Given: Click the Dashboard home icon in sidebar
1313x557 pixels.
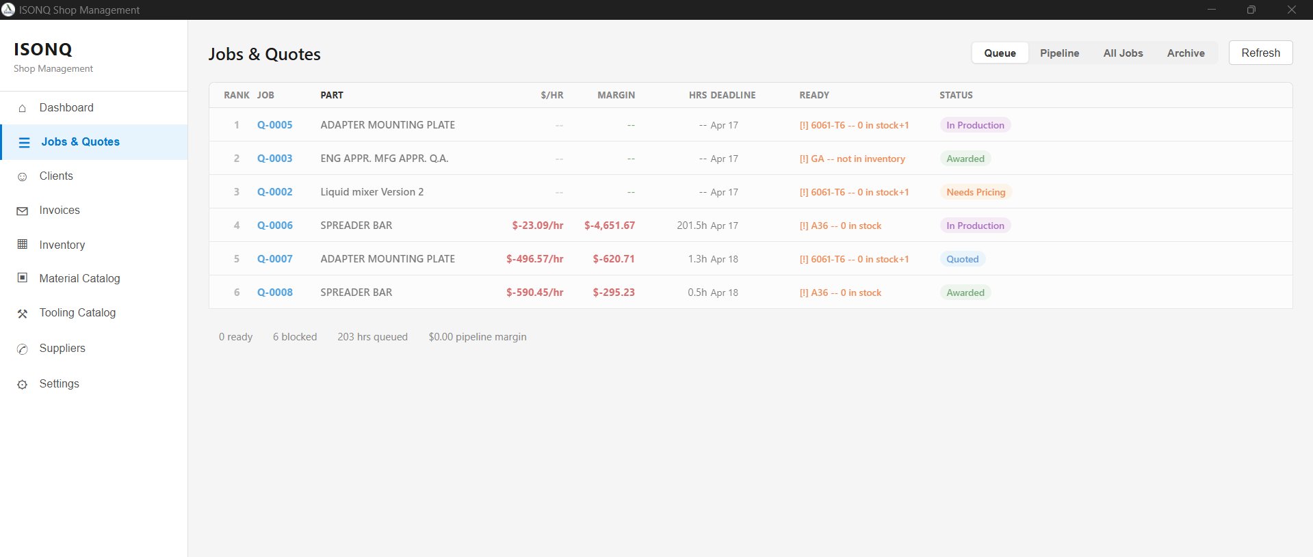Looking at the screenshot, I should [23, 108].
